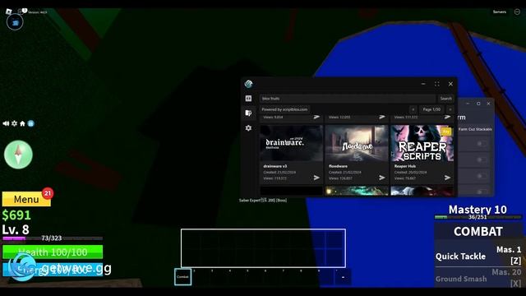This screenshot has height=296, width=526.
Task: Execute the script with Views 9,858
Action: click(316, 117)
